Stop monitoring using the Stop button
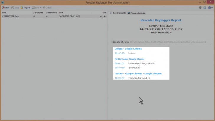Viewport: 215px width, 121px height. (15, 8)
